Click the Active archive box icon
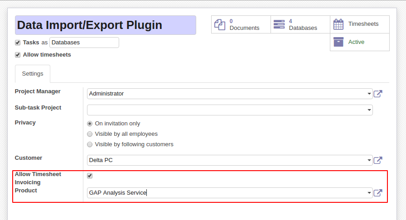Image resolution: width=406 pixels, height=220 pixels. tap(338, 42)
